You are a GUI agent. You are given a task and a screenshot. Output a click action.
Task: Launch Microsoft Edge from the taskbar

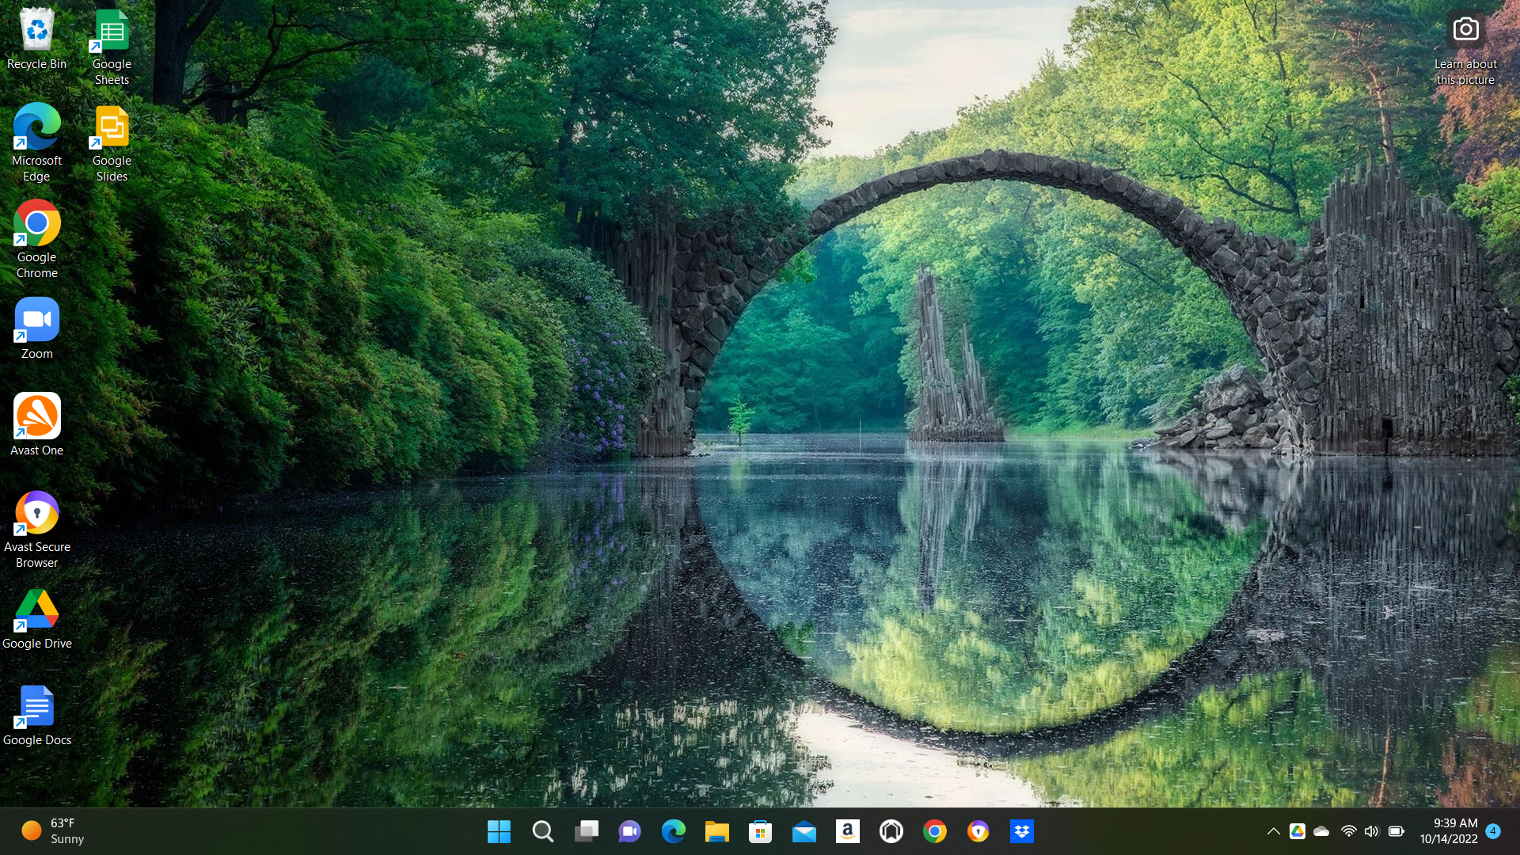point(673,831)
